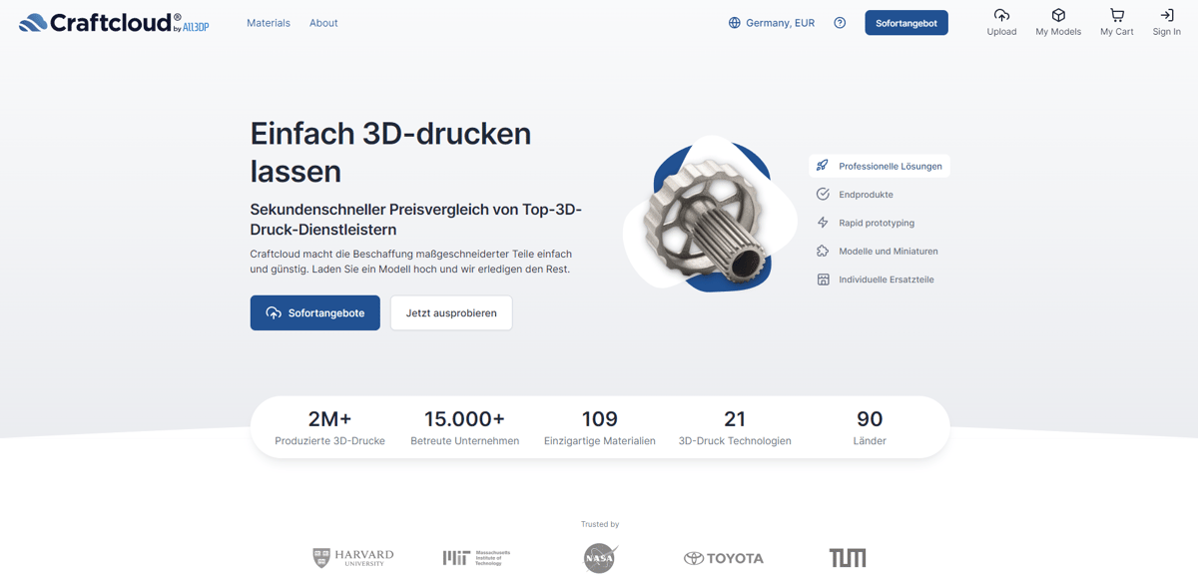Open the About menu item
Image resolution: width=1198 pixels, height=581 pixels.
pyautogui.click(x=323, y=23)
